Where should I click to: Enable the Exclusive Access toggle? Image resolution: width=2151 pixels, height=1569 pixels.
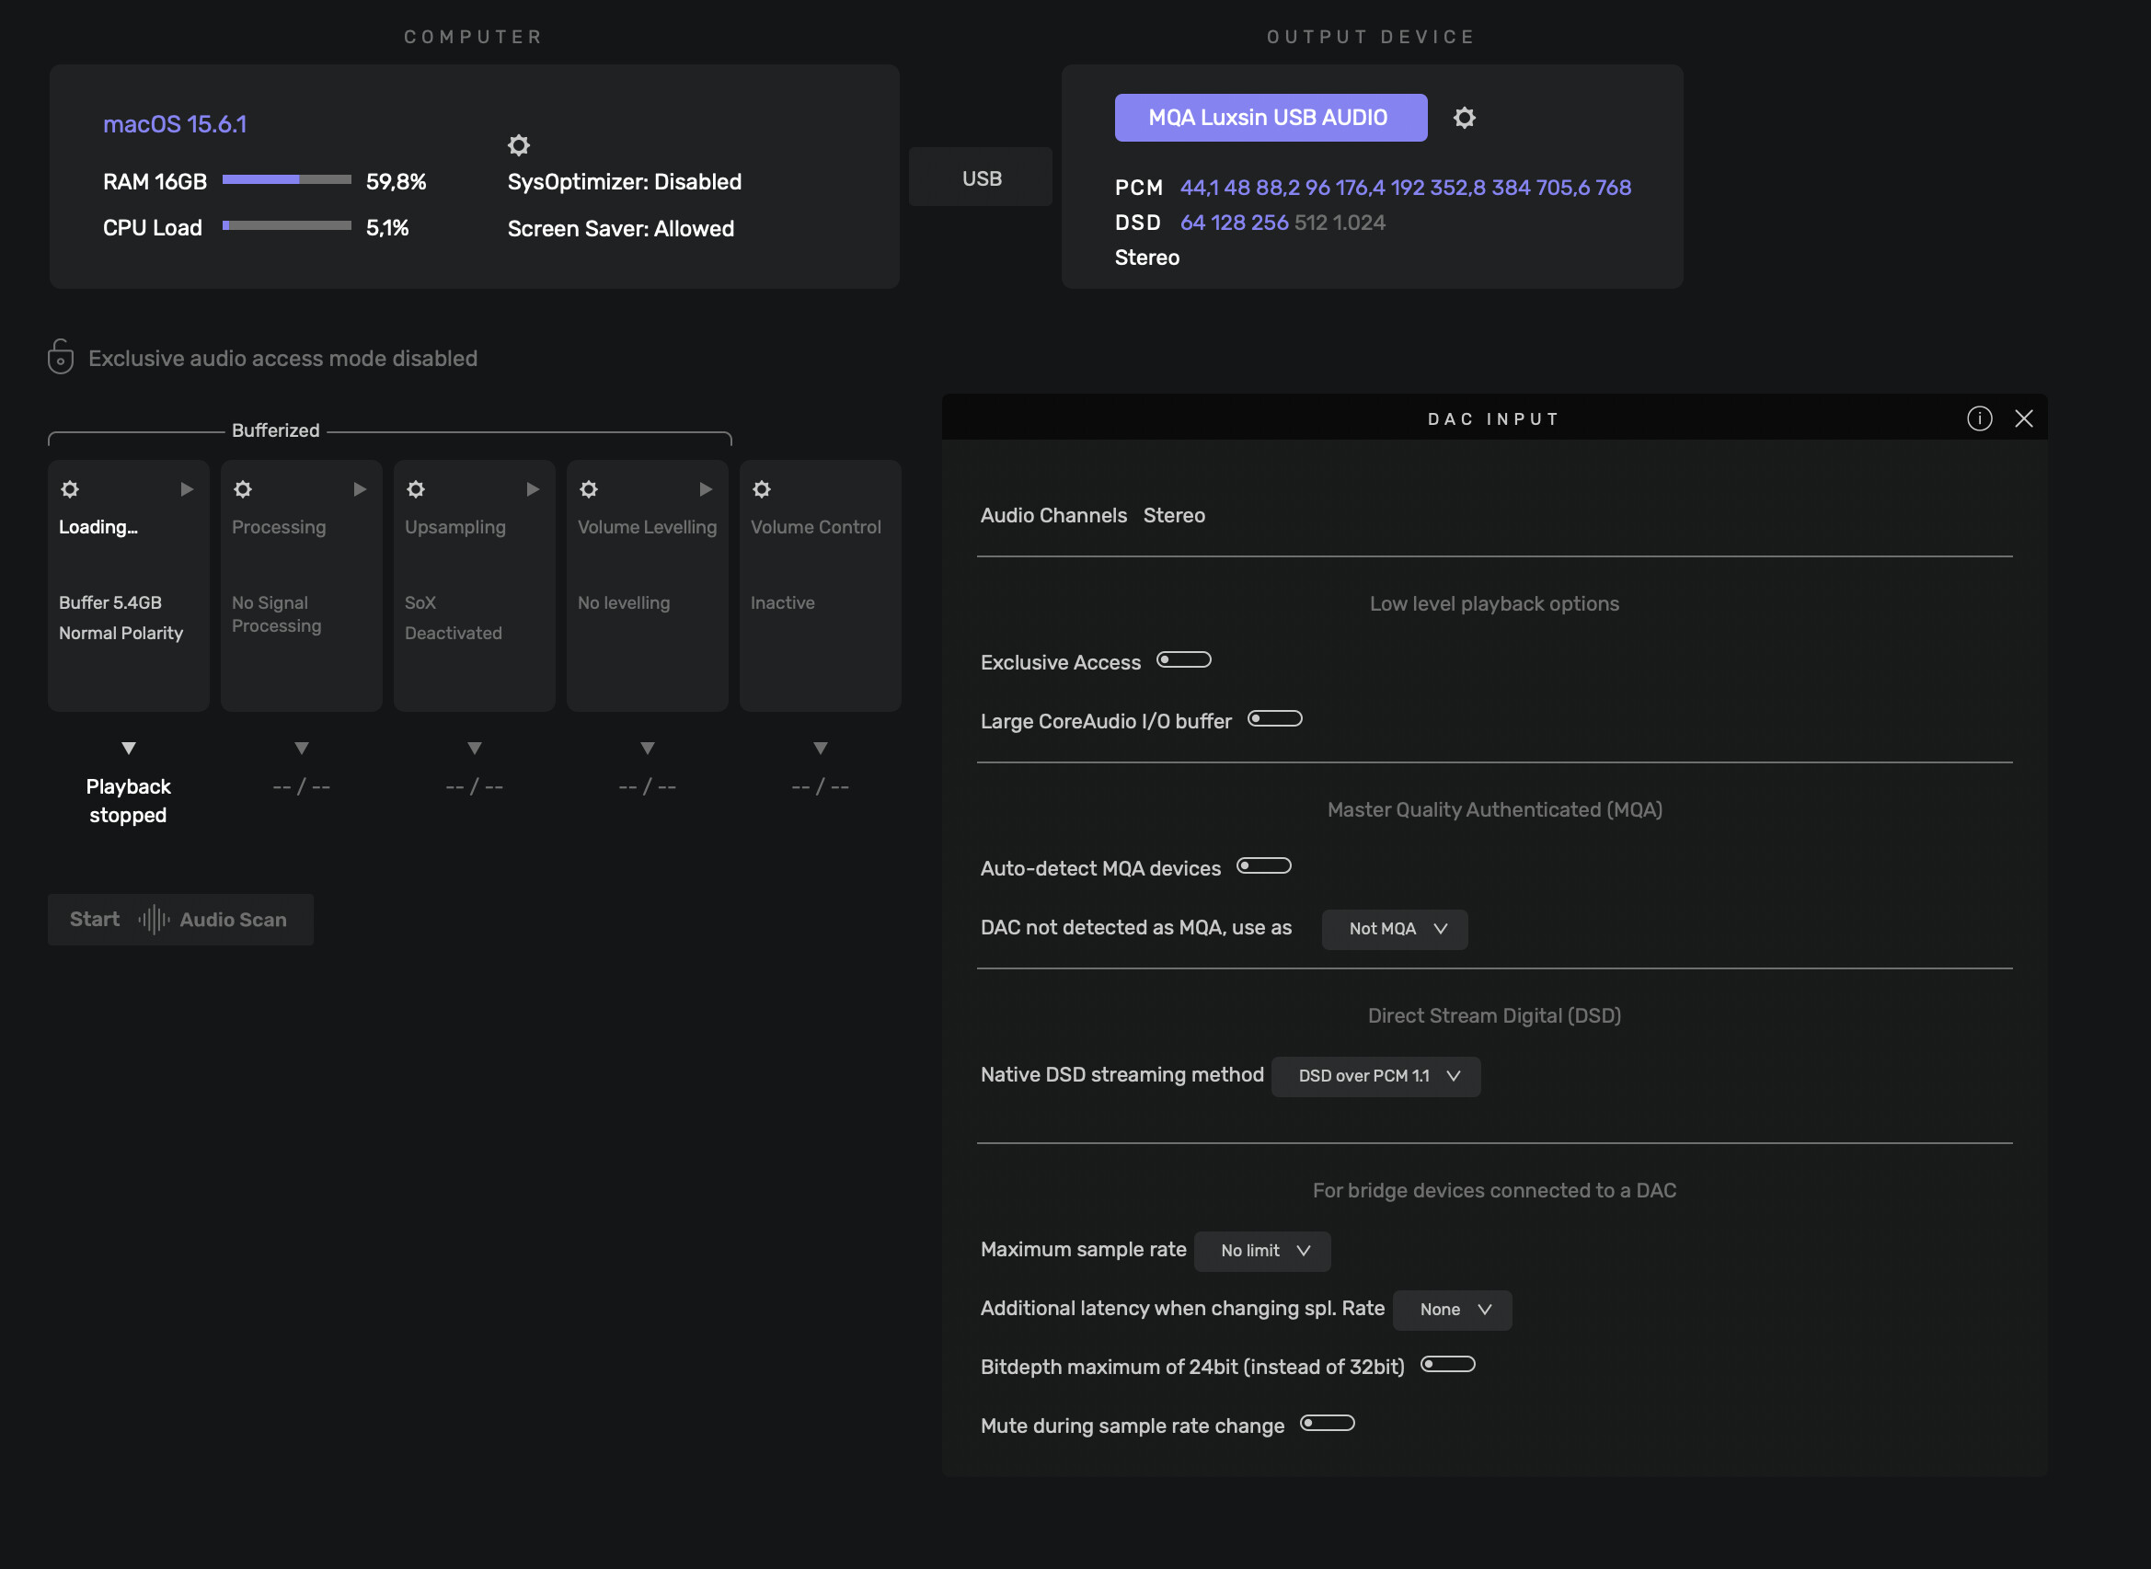click(x=1183, y=660)
